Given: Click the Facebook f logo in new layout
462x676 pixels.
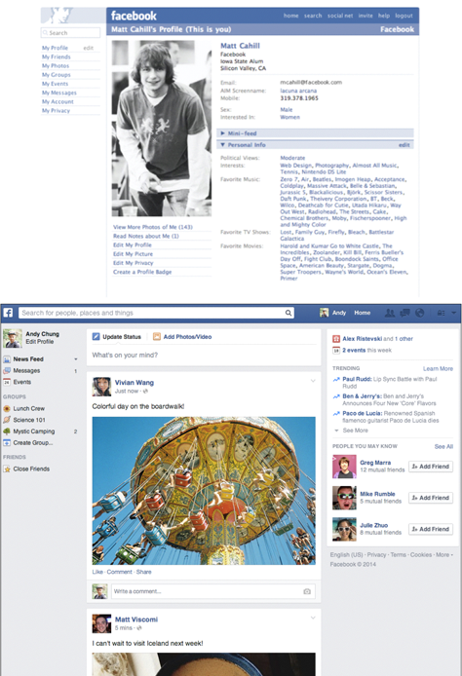Looking at the screenshot, I should click(8, 313).
